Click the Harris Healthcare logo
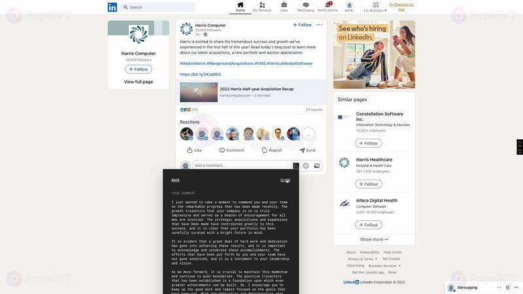This screenshot has height=294, width=523. pyautogui.click(x=345, y=163)
